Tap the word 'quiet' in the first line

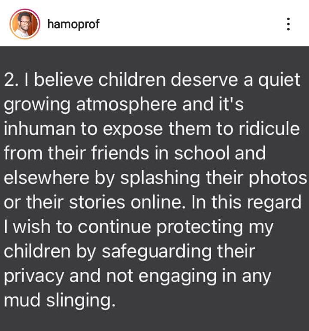coord(279,80)
